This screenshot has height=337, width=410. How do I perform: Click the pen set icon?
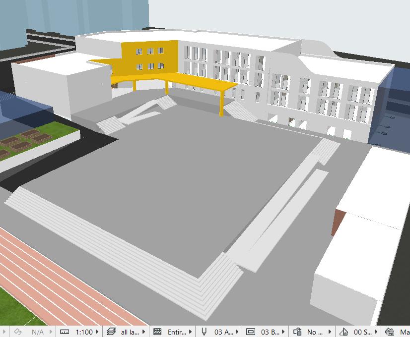click(204, 332)
